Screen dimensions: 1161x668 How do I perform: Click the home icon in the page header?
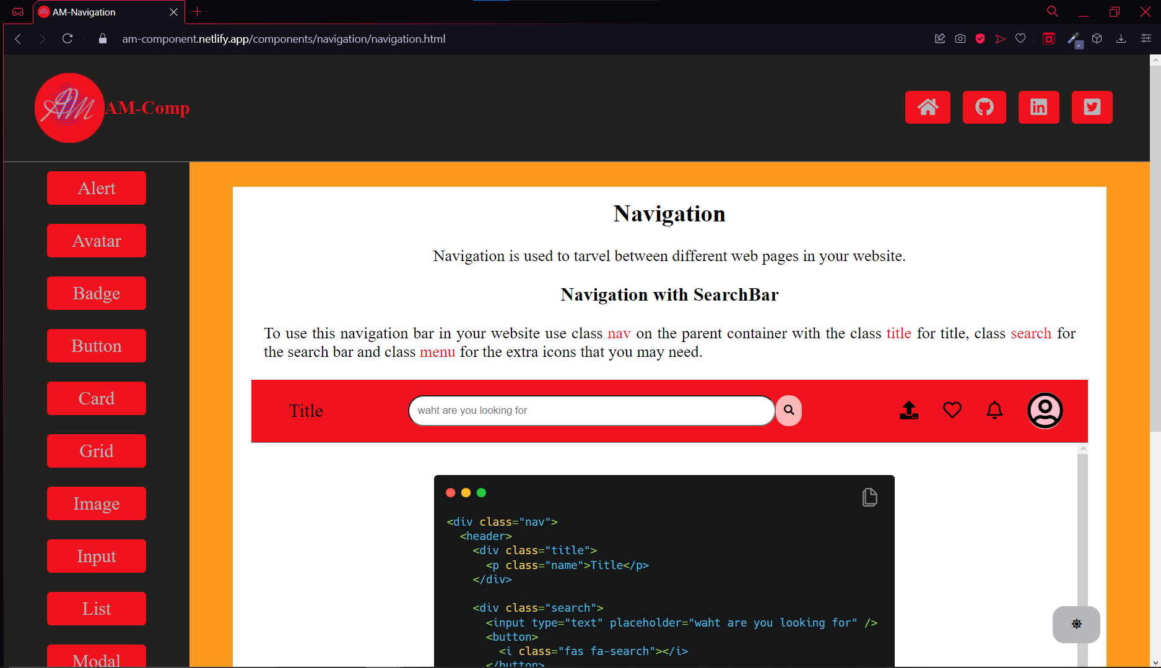pos(928,107)
